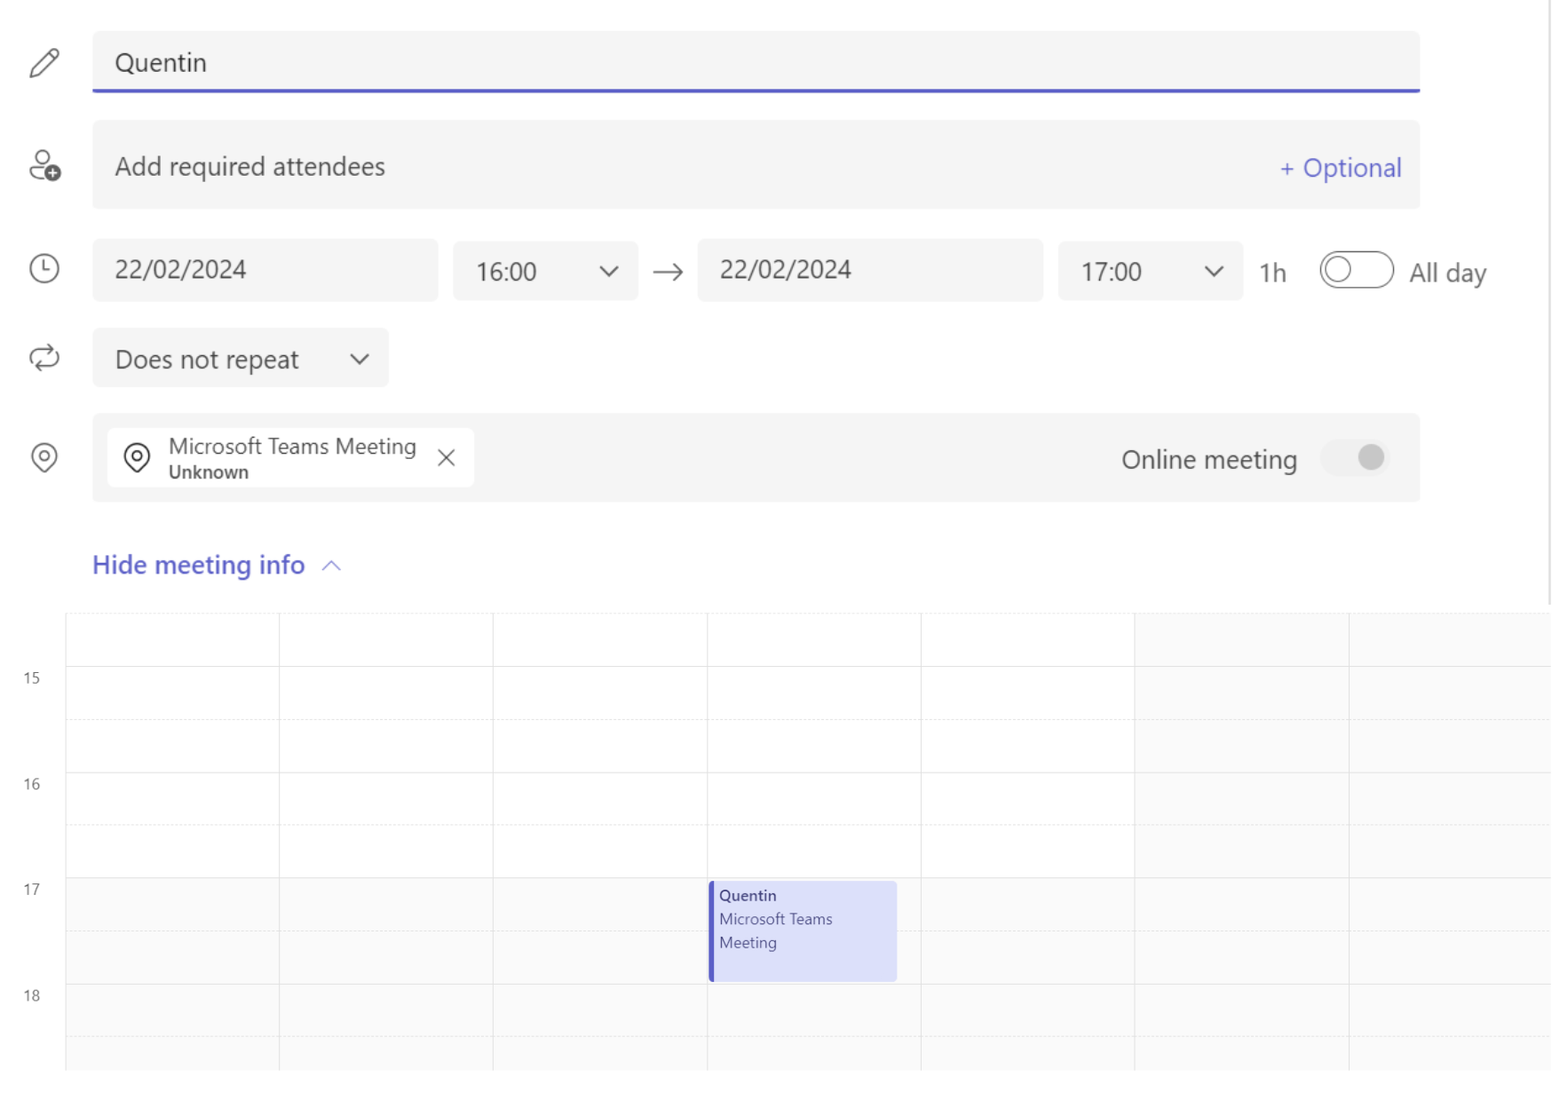Collapse Hide meeting info chevron
The height and width of the screenshot is (1101, 1552).
pyautogui.click(x=331, y=566)
